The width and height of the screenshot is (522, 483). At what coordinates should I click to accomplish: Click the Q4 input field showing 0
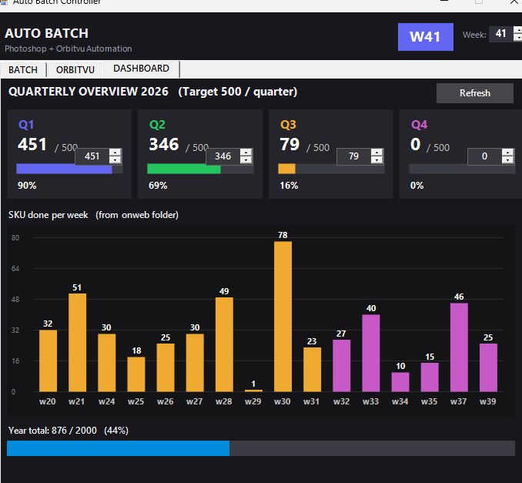pyautogui.click(x=484, y=156)
